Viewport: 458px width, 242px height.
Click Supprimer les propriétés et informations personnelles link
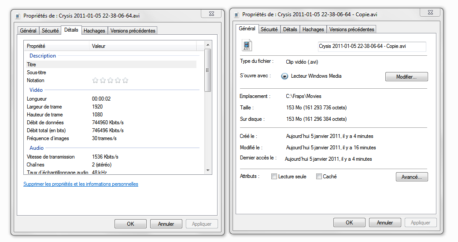tap(81, 184)
